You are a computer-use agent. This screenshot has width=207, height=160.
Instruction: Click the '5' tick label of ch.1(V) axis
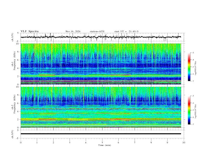[18, 33]
